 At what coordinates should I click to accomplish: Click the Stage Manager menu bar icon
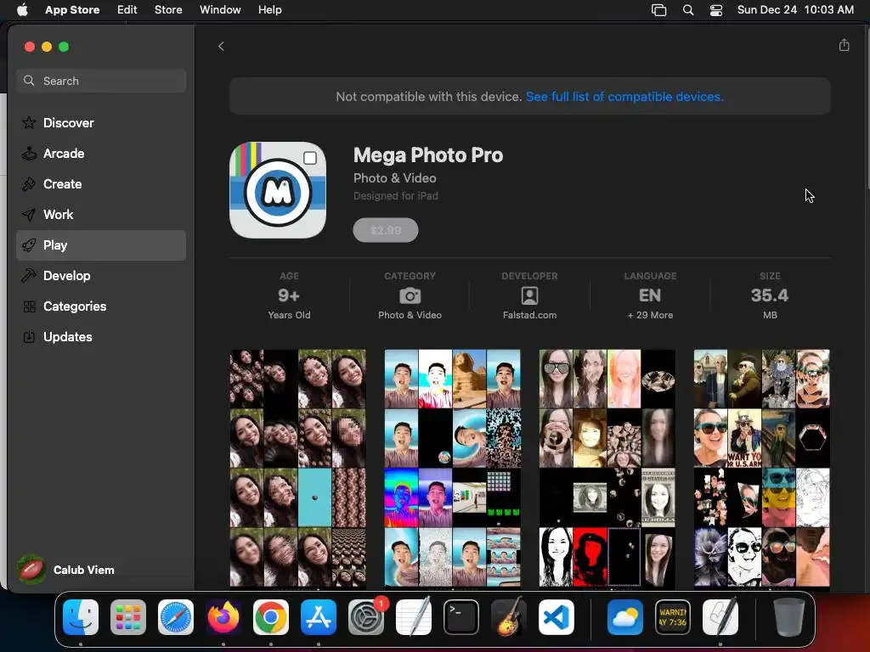point(658,10)
